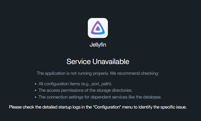The width and height of the screenshot is (201, 121).
Task: Click the bullet dot before "The connection settings"
Action: coord(35,97)
